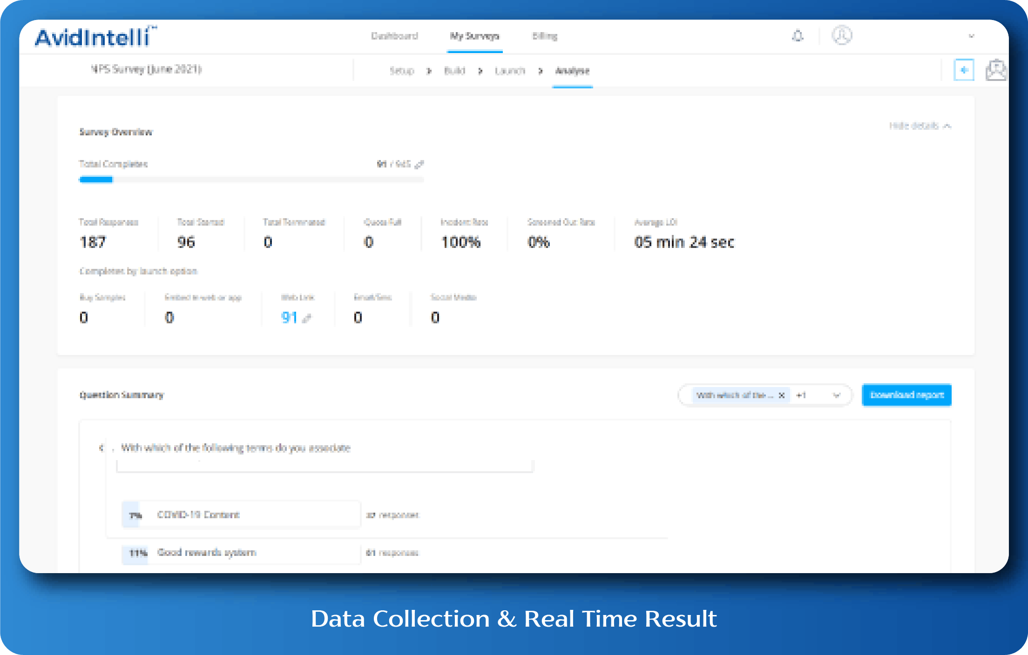This screenshot has width=1028, height=655.
Task: Click the Download report button
Action: (x=906, y=395)
